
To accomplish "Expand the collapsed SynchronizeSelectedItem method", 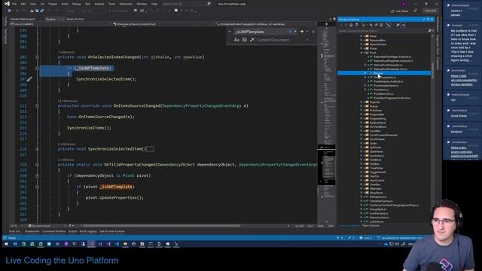I will [37, 149].
